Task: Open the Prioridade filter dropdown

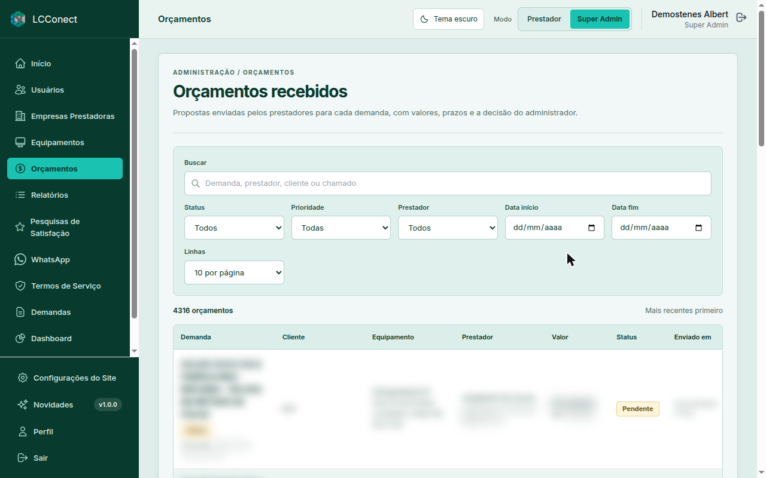Action: [341, 228]
